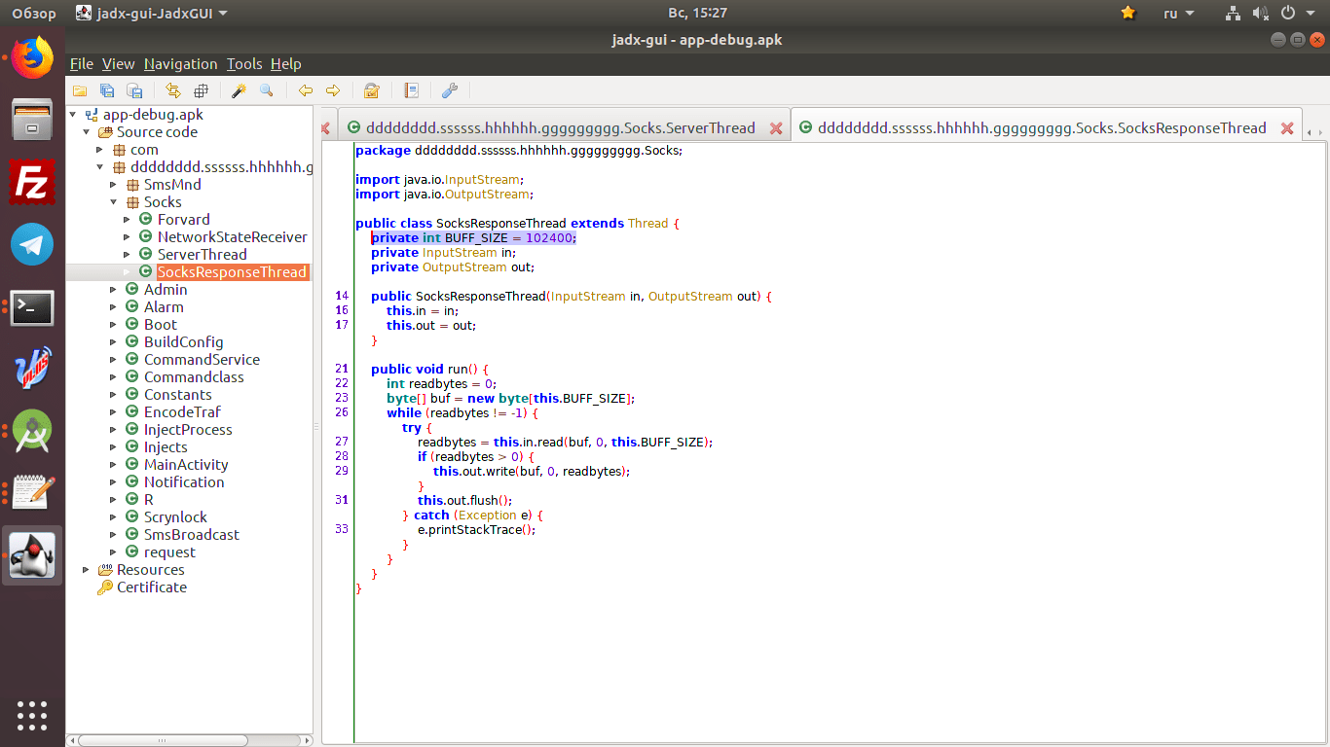Toggle the flatten packages button
The width and height of the screenshot is (1330, 747).
201,90
